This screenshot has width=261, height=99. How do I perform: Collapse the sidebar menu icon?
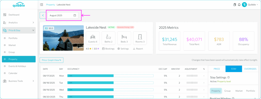(42, 5)
